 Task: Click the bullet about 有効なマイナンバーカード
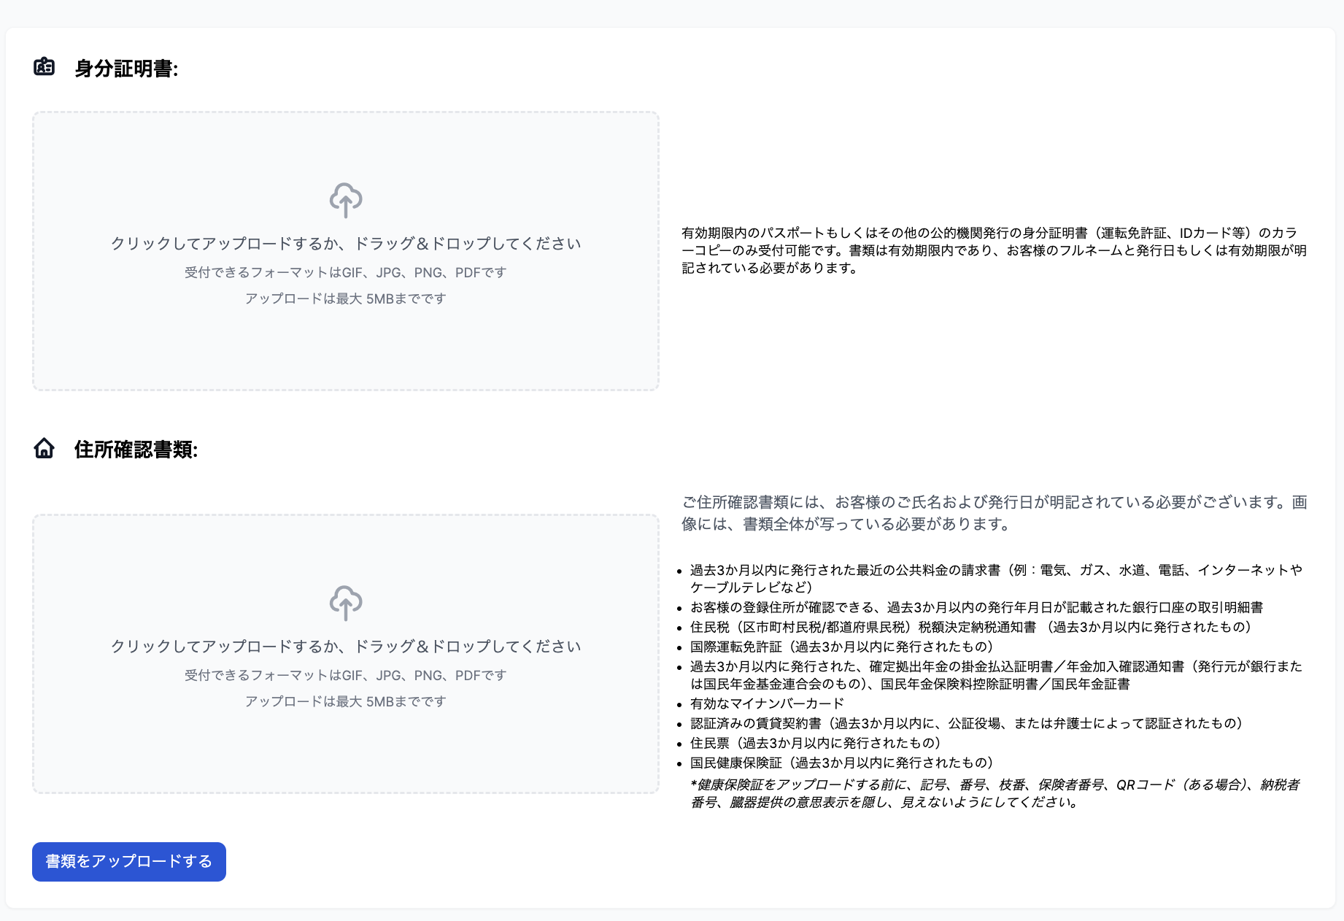pos(765,704)
